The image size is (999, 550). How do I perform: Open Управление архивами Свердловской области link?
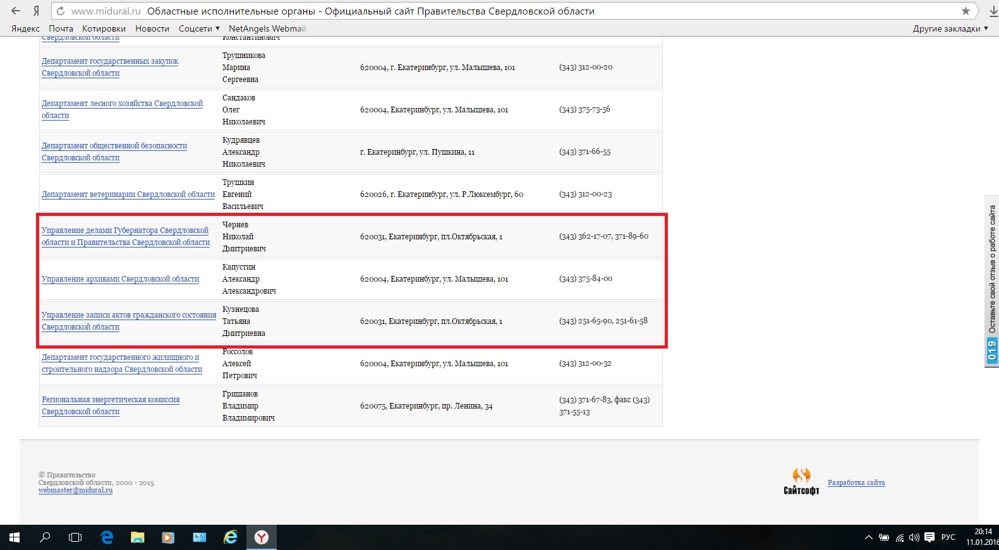[120, 279]
